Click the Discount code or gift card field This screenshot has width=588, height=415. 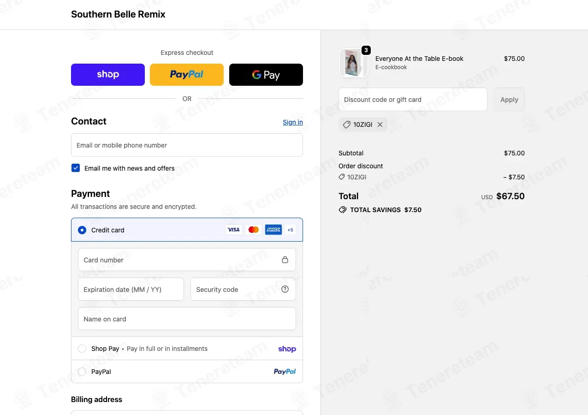(413, 100)
